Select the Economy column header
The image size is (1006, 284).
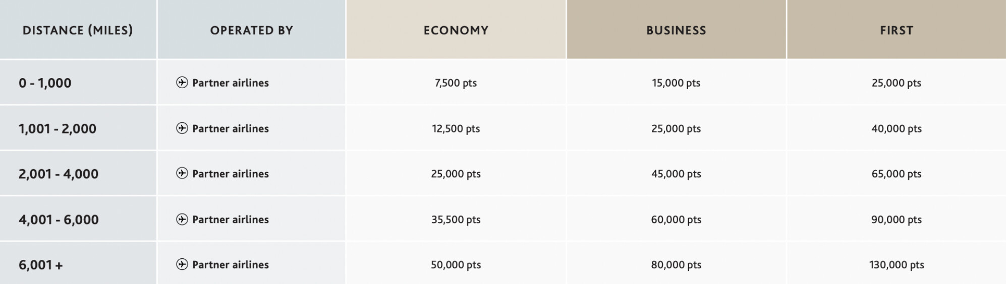(456, 30)
